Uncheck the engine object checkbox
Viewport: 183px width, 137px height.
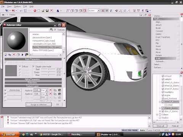coord(163,95)
